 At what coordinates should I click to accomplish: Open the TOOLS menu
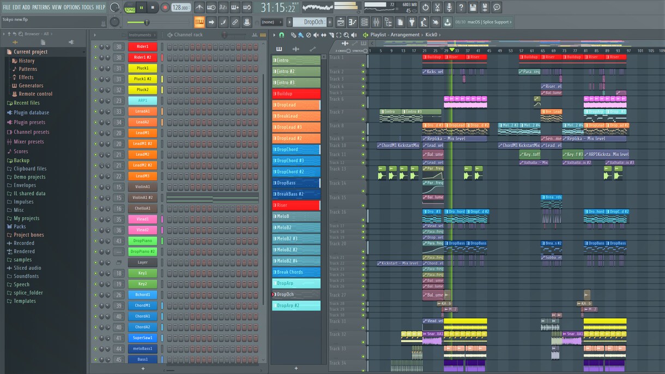[88, 7]
